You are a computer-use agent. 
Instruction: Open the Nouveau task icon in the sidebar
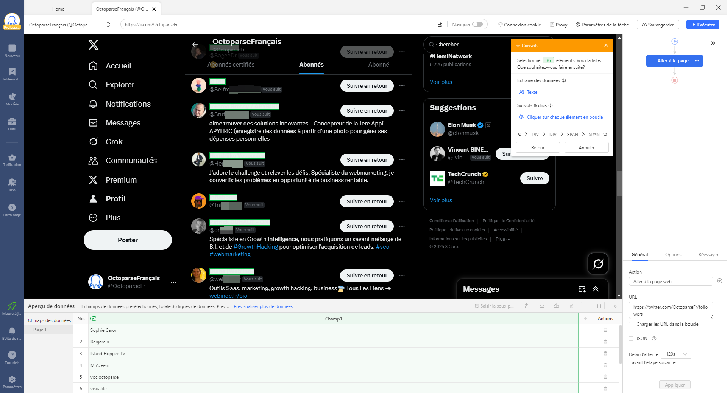click(x=12, y=50)
